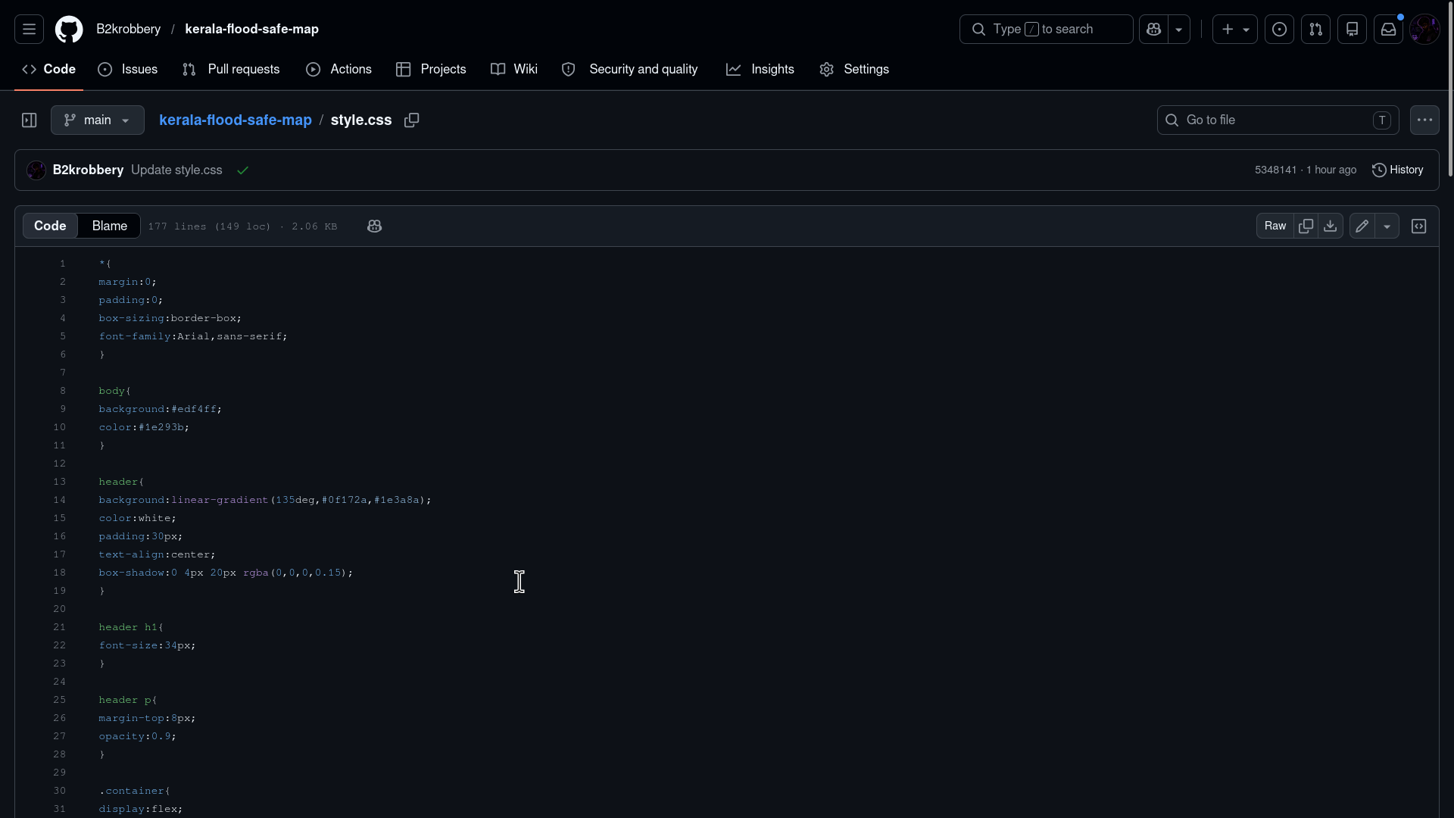Go to the GitHub homepage logo

coord(69,29)
